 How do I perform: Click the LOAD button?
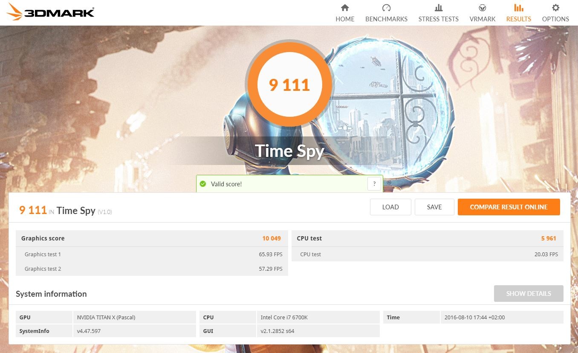coord(390,207)
